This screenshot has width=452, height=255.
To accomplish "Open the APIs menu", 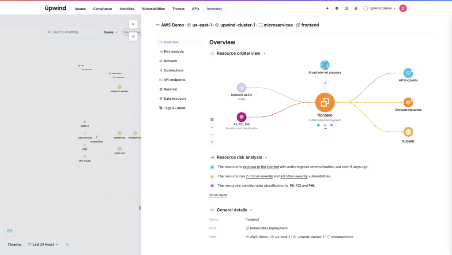I will click(196, 9).
